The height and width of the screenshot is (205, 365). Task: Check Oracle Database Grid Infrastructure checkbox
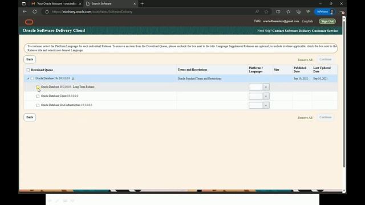click(38, 105)
